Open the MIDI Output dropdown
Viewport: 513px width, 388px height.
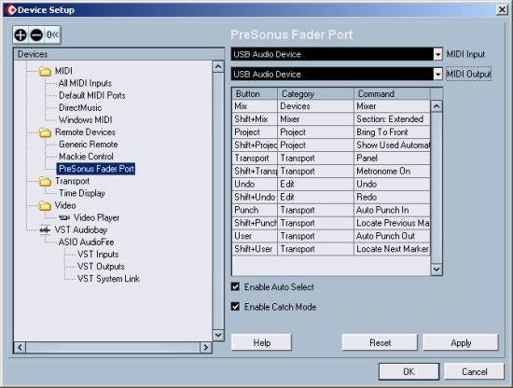(437, 75)
